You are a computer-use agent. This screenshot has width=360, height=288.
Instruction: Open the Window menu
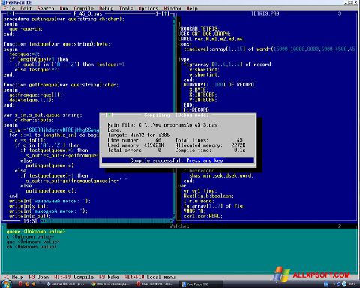click(172, 8)
